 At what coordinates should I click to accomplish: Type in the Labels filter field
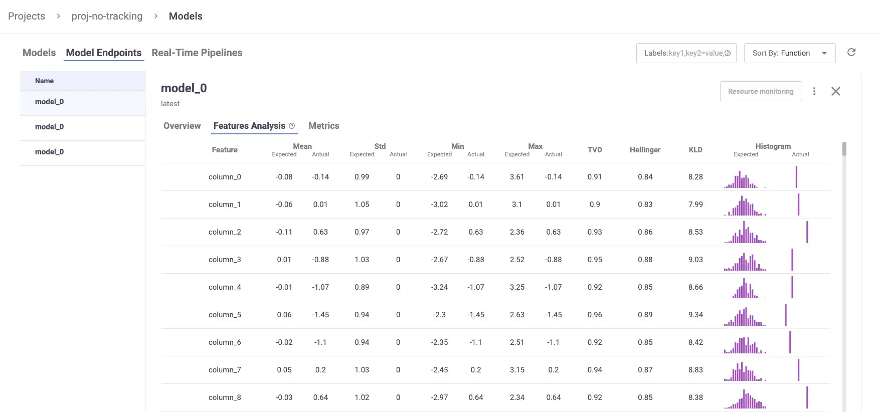pos(682,53)
